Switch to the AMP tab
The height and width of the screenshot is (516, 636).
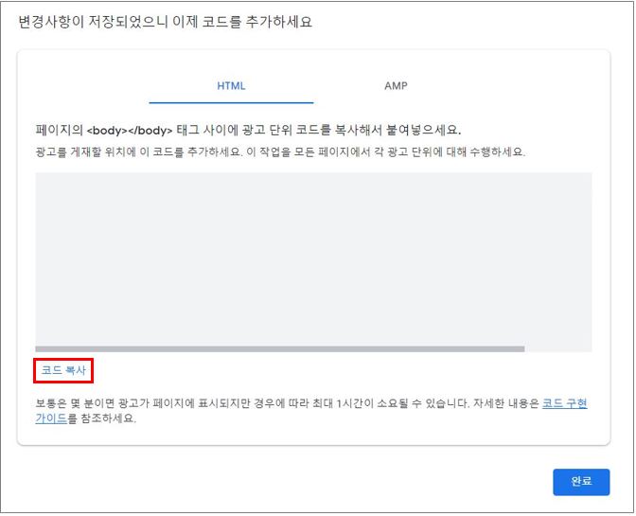point(396,85)
